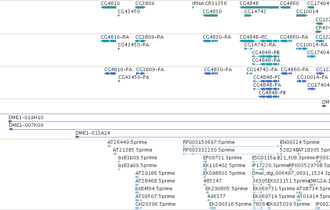
Task: Open the EN09324.5prime EST
Action: click(x=281, y=146)
